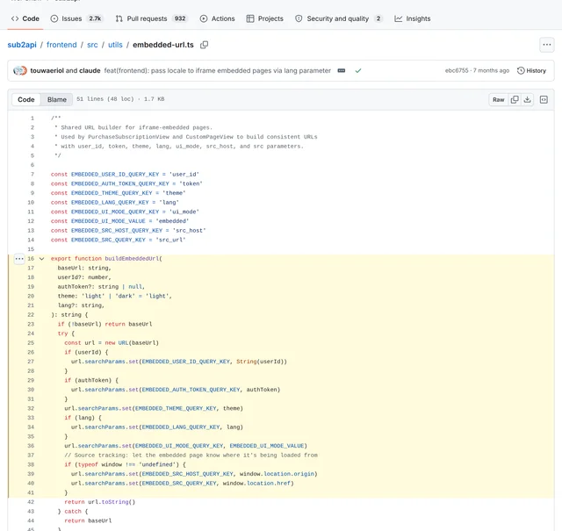
Task: Click the Issues count badge 2.7k
Action: pyautogui.click(x=95, y=18)
